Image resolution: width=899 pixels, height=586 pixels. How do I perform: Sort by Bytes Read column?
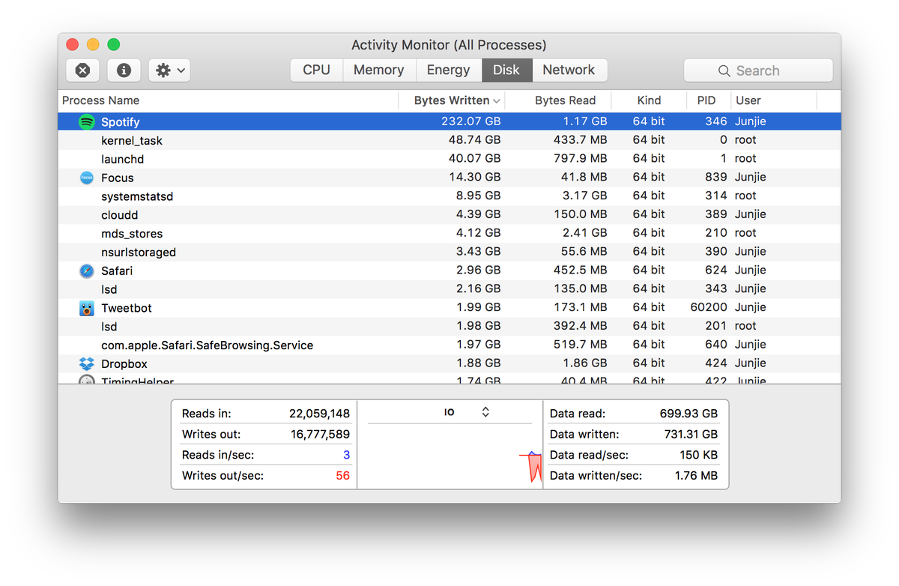point(558,100)
